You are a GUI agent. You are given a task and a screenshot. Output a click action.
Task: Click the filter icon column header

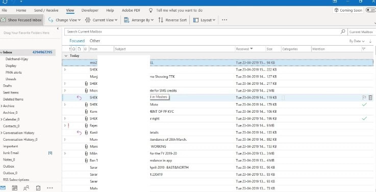364,49
